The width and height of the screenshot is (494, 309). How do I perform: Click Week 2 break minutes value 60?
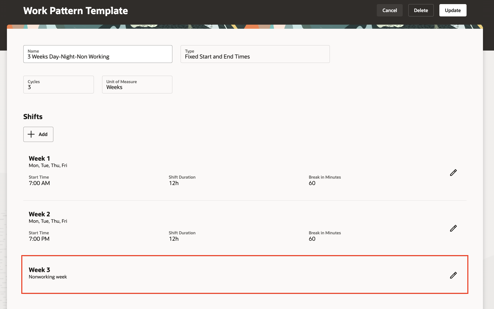point(312,239)
